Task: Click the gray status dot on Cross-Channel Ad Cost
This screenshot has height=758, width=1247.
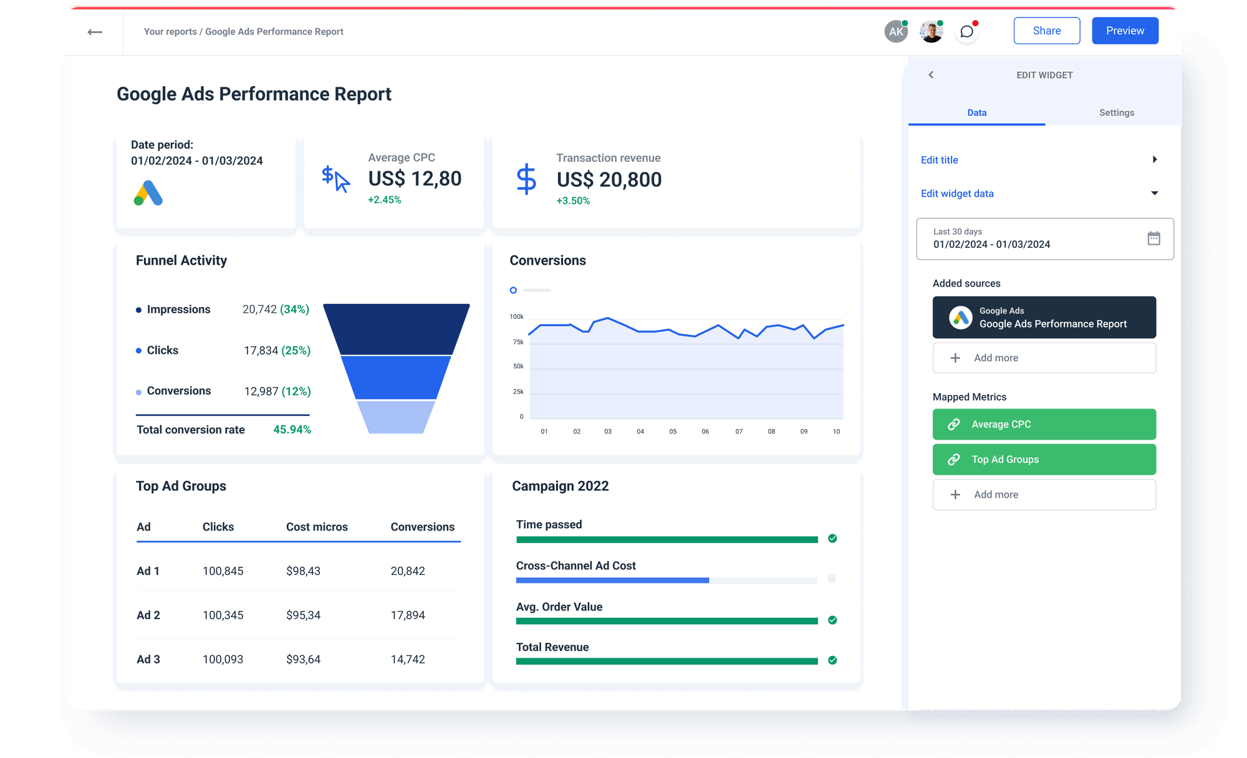Action: click(832, 578)
